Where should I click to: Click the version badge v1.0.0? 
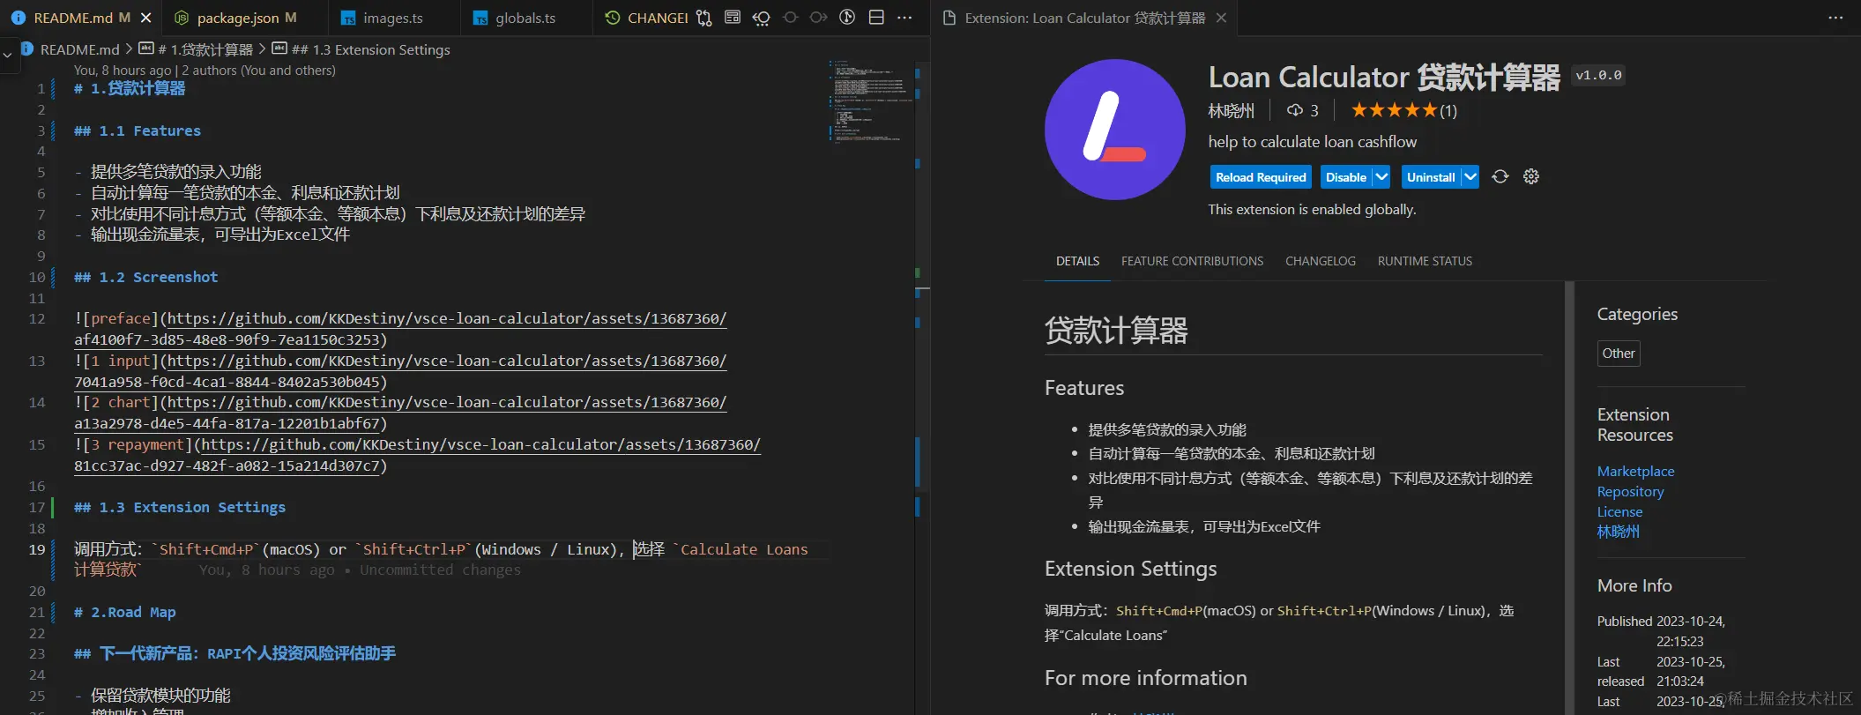coord(1598,76)
